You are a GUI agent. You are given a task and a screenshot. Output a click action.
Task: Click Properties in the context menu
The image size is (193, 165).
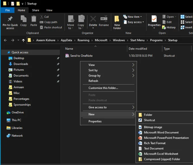tap(108, 121)
